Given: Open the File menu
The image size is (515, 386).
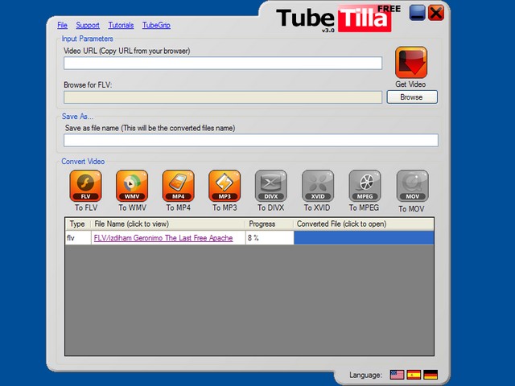Looking at the screenshot, I should pyautogui.click(x=62, y=25).
